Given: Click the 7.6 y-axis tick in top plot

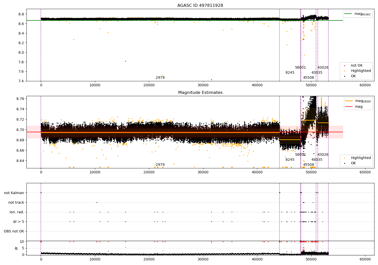Looking at the screenshot, I should coord(21,72).
